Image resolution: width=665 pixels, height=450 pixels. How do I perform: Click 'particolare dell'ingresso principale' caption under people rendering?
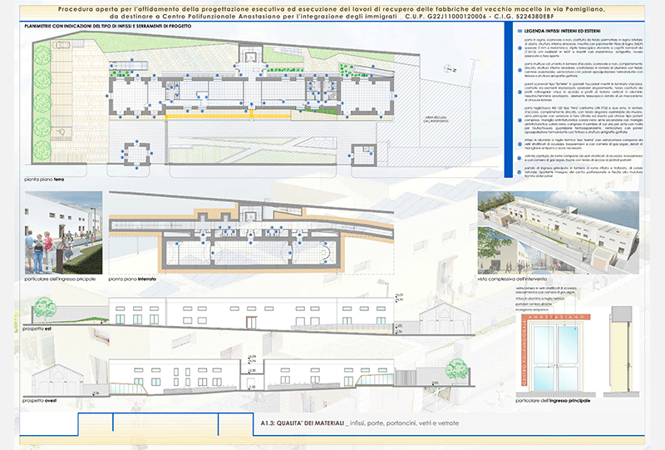click(x=60, y=279)
